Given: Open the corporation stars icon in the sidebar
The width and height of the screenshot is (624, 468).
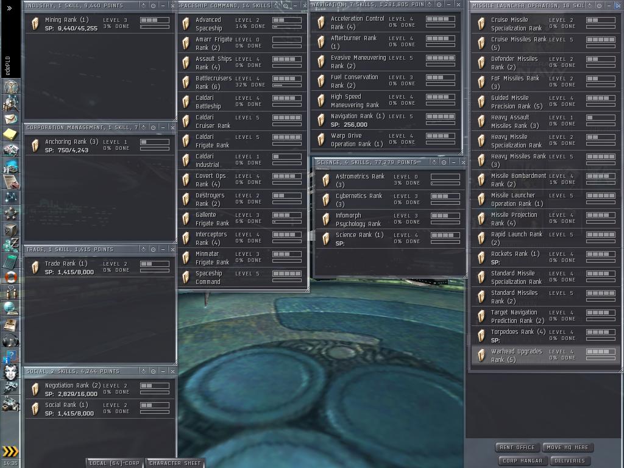Looking at the screenshot, I should tap(11, 213).
